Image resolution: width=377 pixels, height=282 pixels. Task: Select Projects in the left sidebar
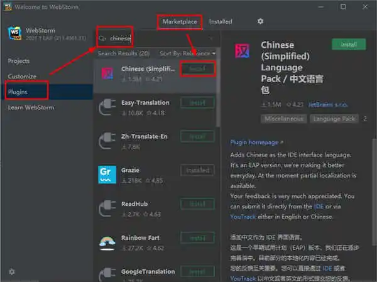pyautogui.click(x=20, y=61)
